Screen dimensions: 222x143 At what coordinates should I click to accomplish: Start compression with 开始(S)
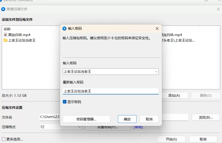pyautogui.click(x=171, y=139)
